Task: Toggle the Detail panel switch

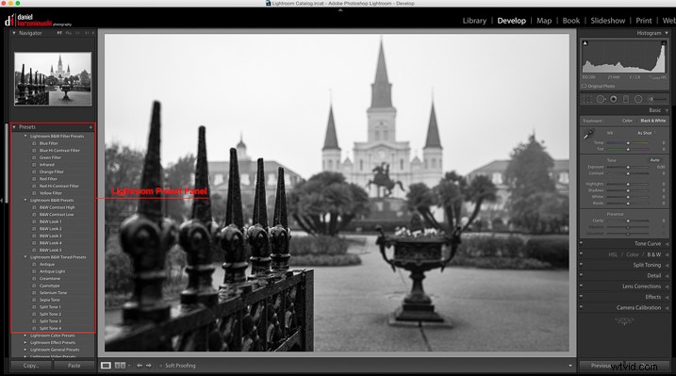Action: 582,275
